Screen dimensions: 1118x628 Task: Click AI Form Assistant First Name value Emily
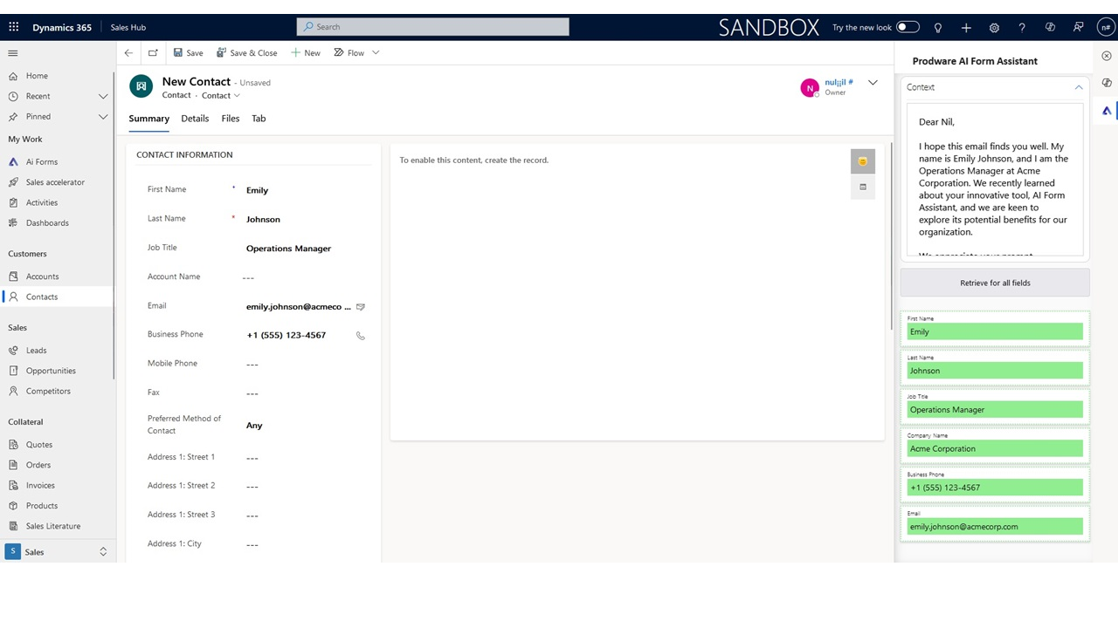point(995,331)
